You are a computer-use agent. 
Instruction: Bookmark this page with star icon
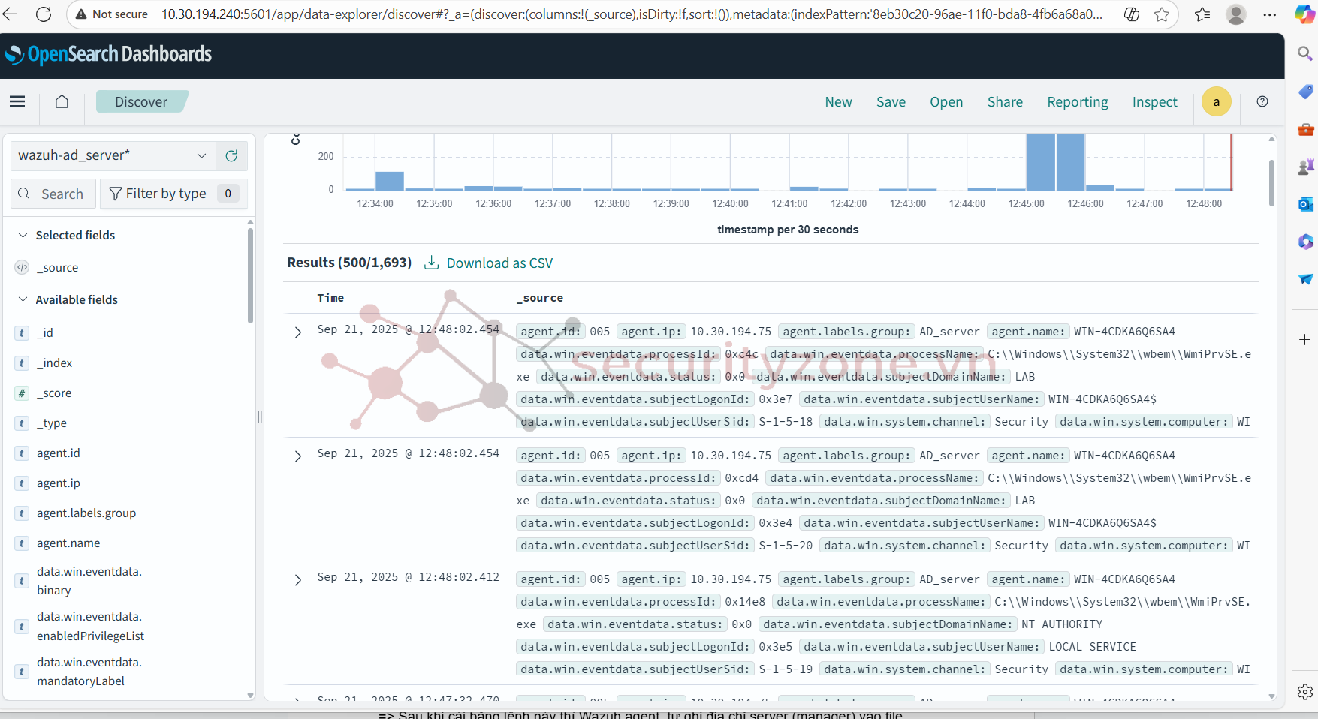pyautogui.click(x=1162, y=14)
